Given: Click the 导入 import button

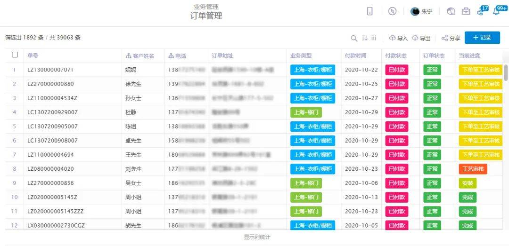Looking at the screenshot, I should (x=398, y=38).
